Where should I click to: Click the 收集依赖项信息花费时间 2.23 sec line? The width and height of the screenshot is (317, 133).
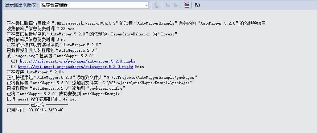tap(40, 29)
